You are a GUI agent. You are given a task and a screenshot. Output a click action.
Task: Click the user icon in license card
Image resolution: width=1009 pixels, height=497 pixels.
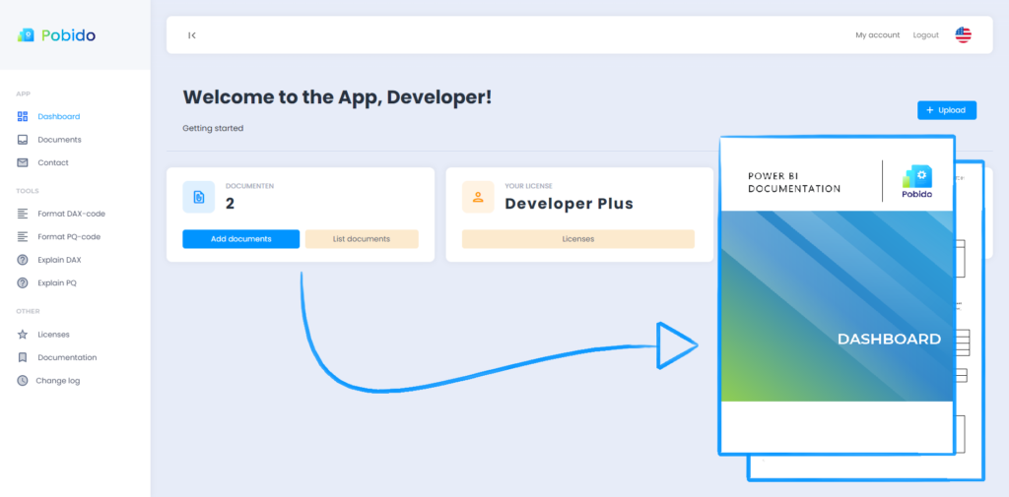click(478, 197)
